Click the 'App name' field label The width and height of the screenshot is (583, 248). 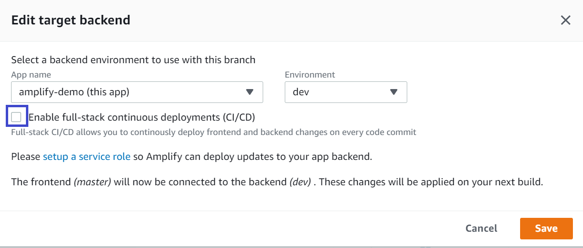31,75
